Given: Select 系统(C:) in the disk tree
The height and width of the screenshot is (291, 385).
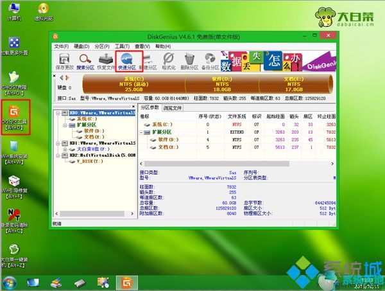Looking at the screenshot, I should click(87, 119).
